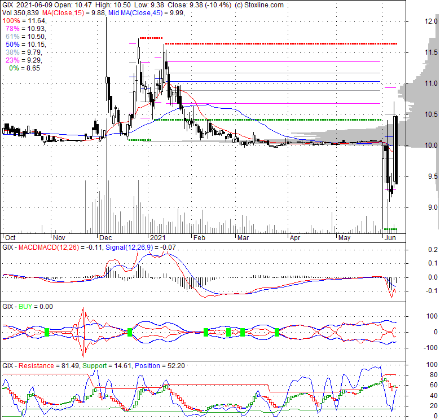The height and width of the screenshot is (420, 440).
Task: Click the 10.5 price axis label
Action: (x=431, y=114)
